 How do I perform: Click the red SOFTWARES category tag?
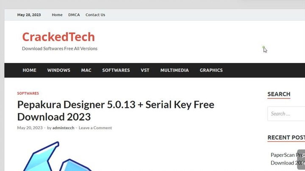[x=28, y=93]
